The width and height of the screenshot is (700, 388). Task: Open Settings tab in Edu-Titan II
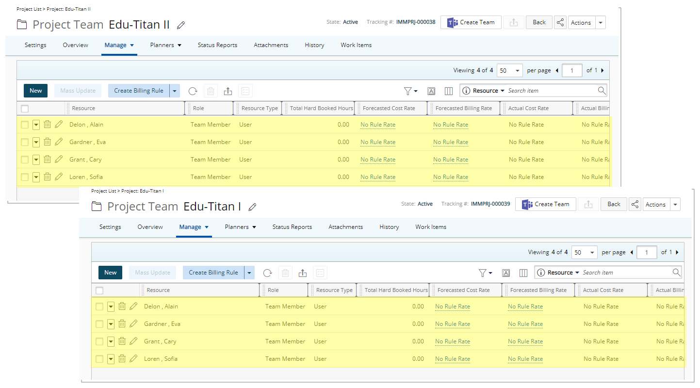[x=35, y=45]
